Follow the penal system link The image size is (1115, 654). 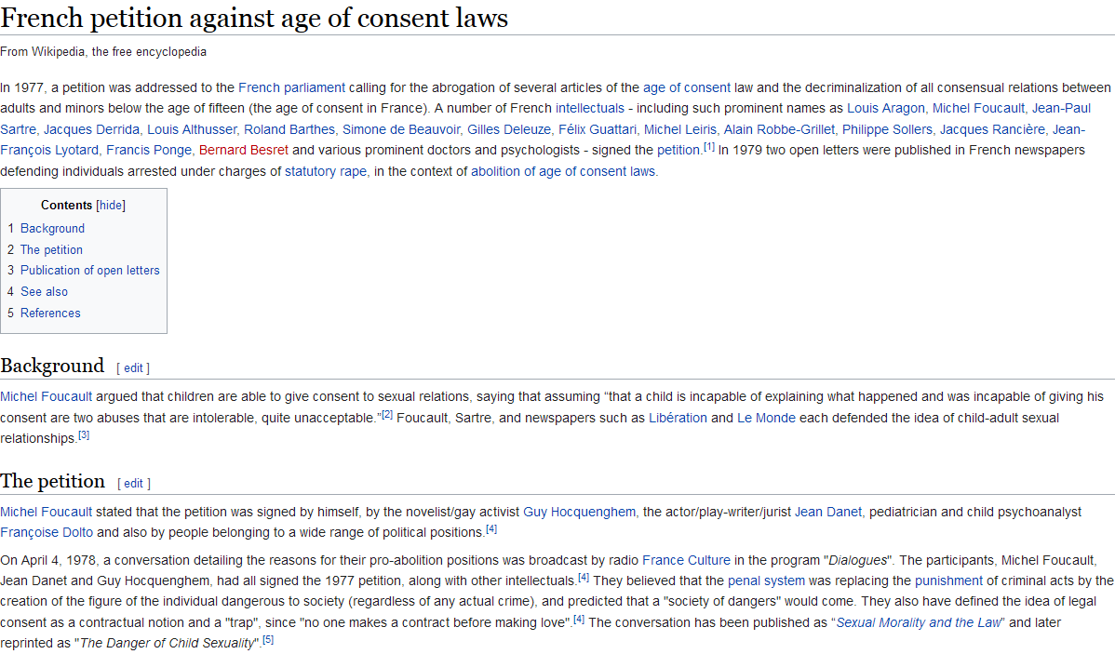(766, 581)
